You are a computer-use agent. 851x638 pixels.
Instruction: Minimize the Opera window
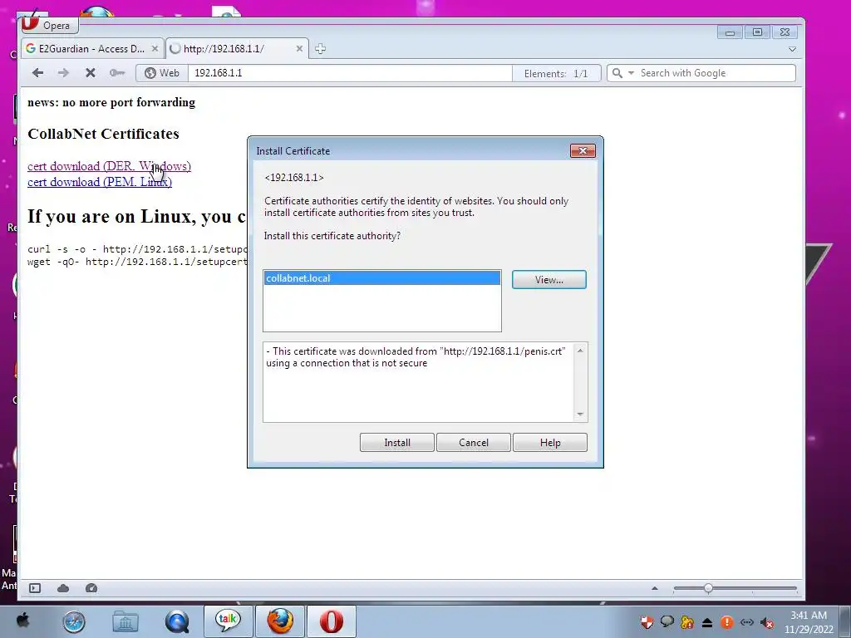tap(730, 32)
